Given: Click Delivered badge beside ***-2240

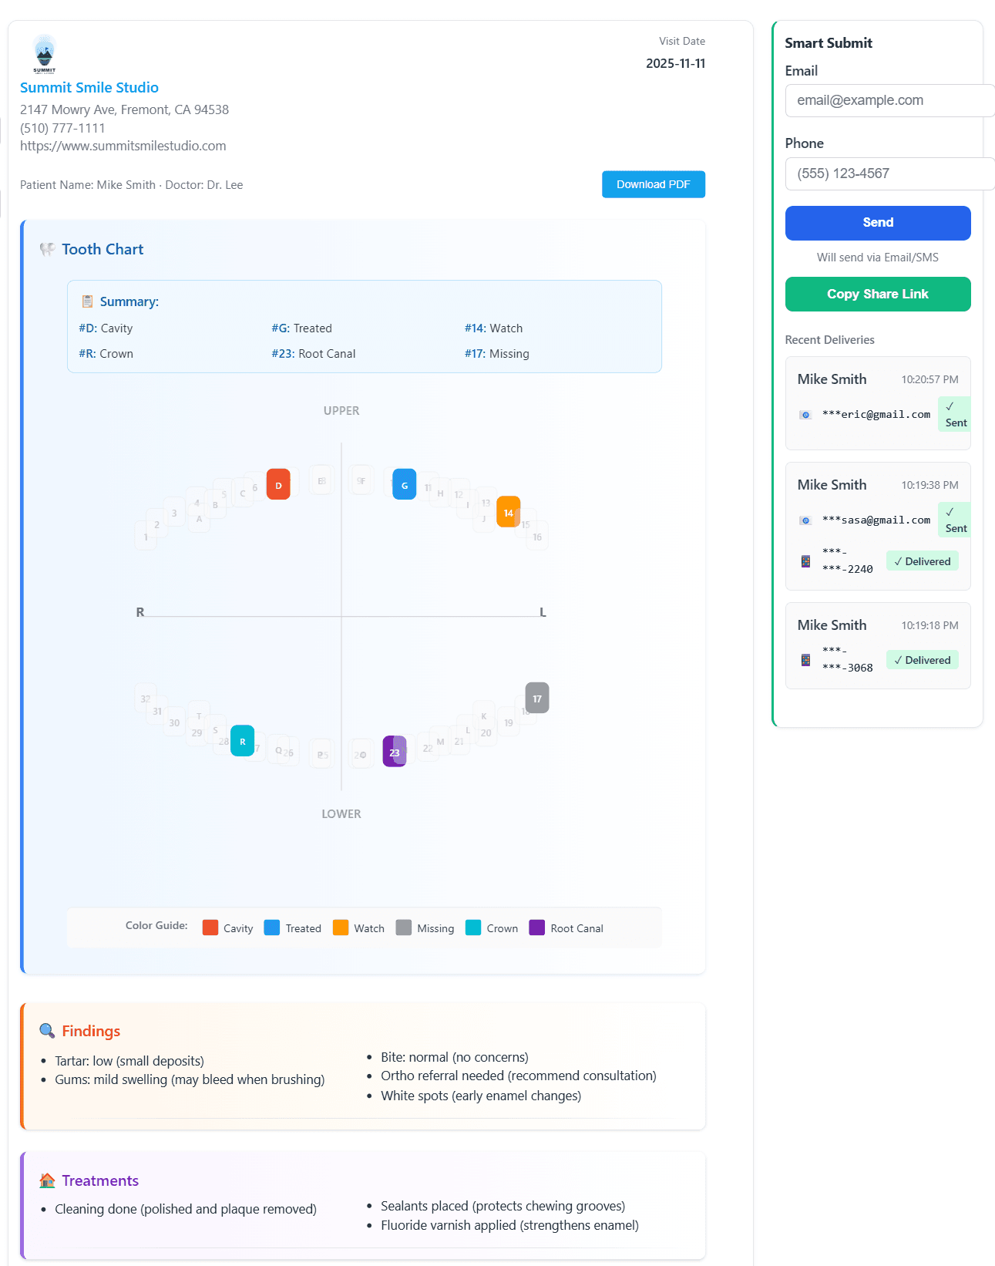Looking at the screenshot, I should point(923,561).
